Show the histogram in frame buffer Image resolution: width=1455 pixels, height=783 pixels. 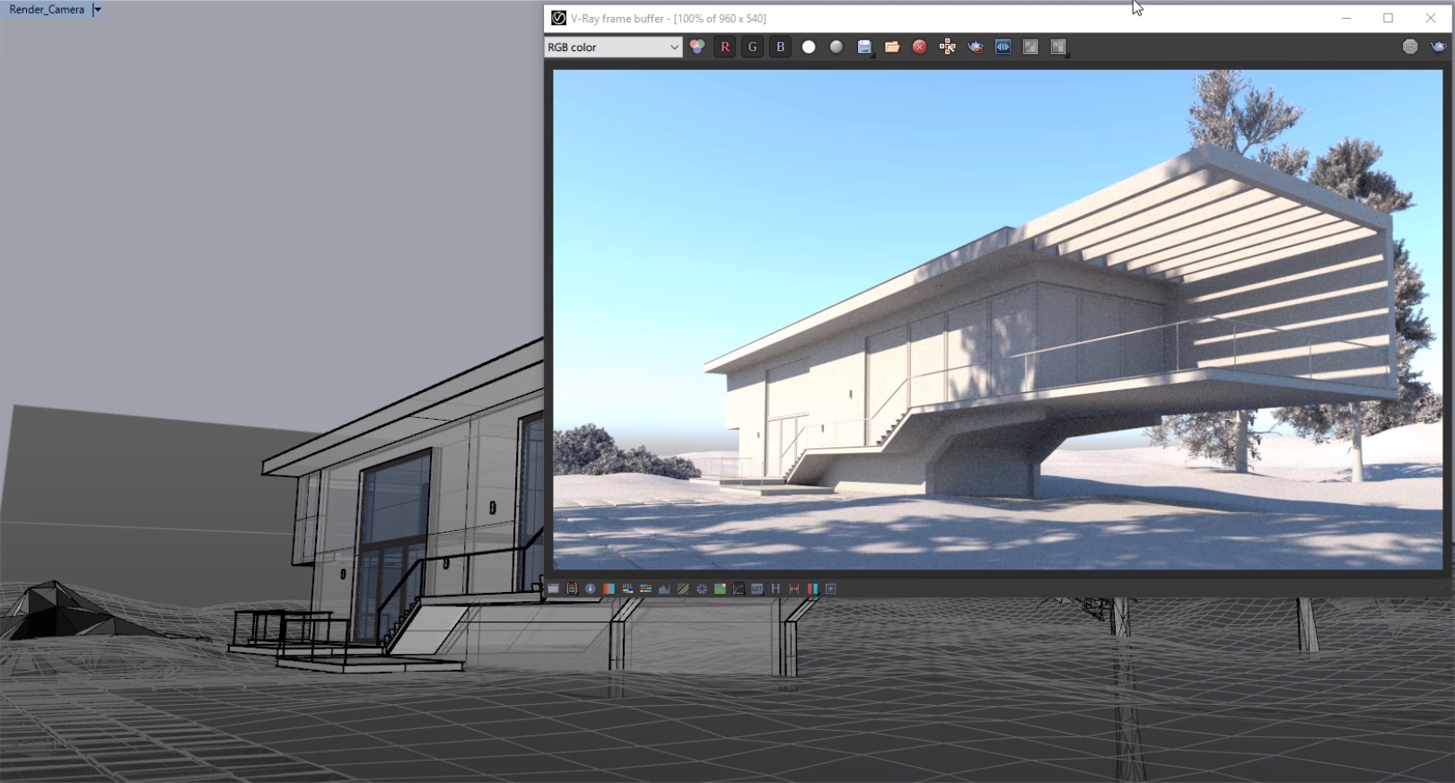(664, 589)
